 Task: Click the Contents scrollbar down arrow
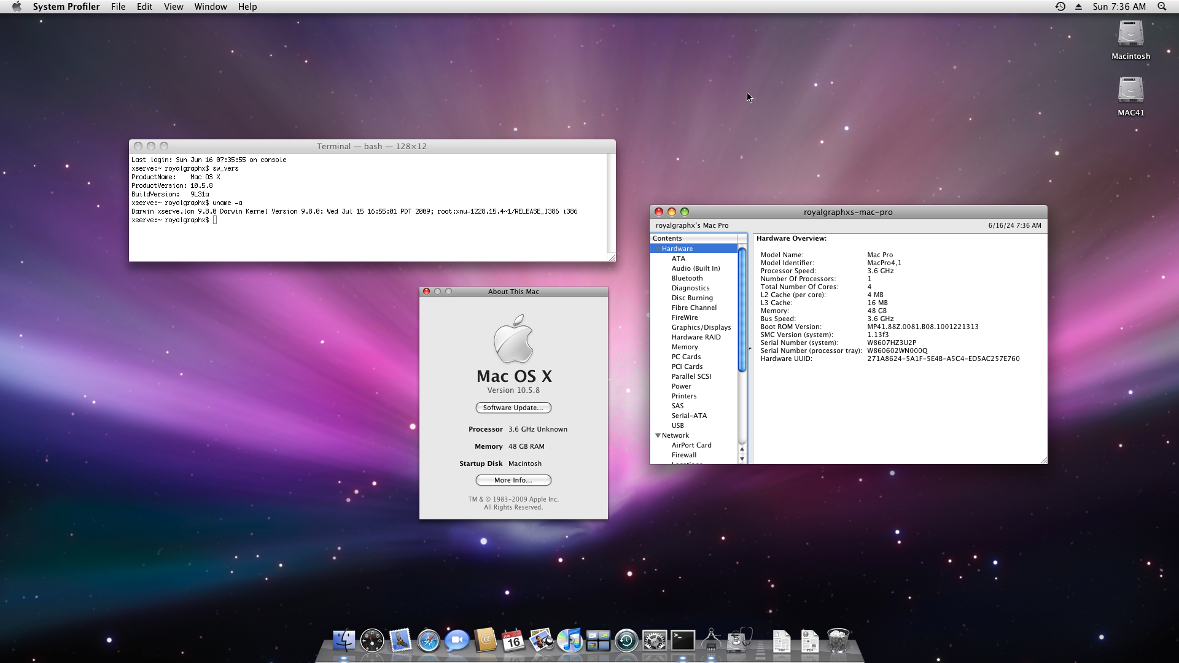[742, 459]
